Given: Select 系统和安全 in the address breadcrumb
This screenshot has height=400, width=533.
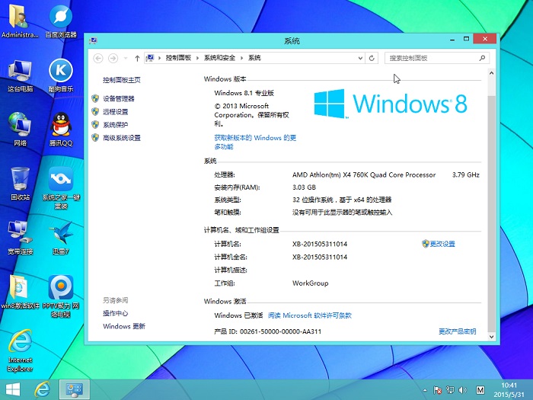Looking at the screenshot, I should (219, 58).
